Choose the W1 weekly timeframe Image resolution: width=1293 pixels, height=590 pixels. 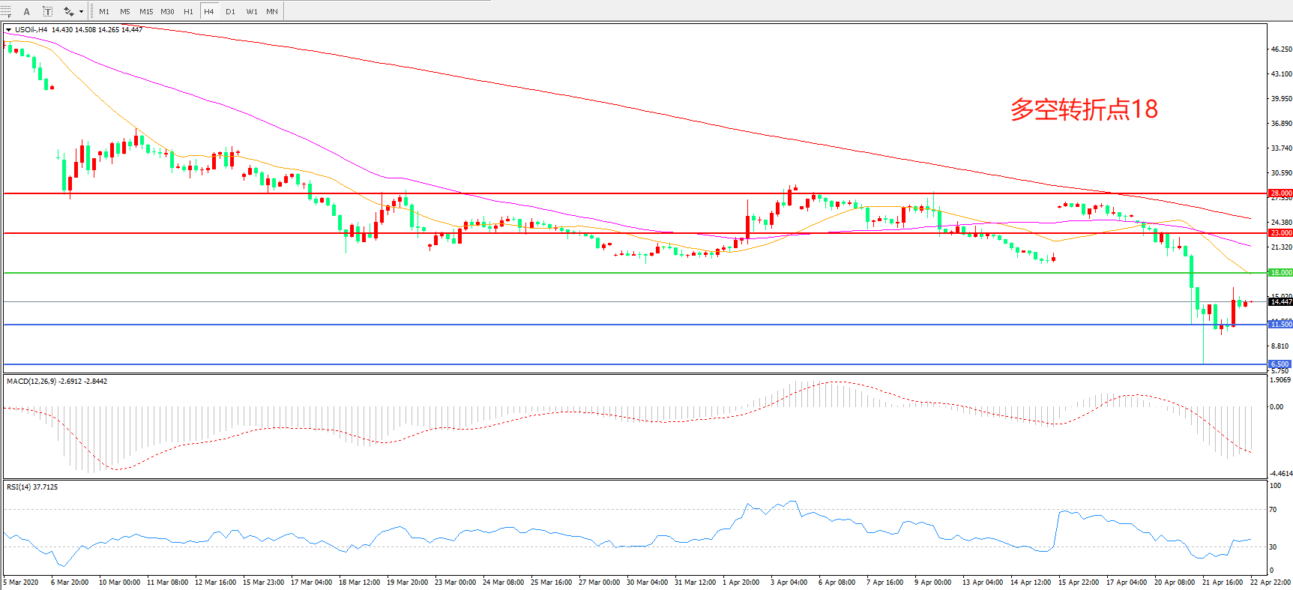tap(252, 11)
